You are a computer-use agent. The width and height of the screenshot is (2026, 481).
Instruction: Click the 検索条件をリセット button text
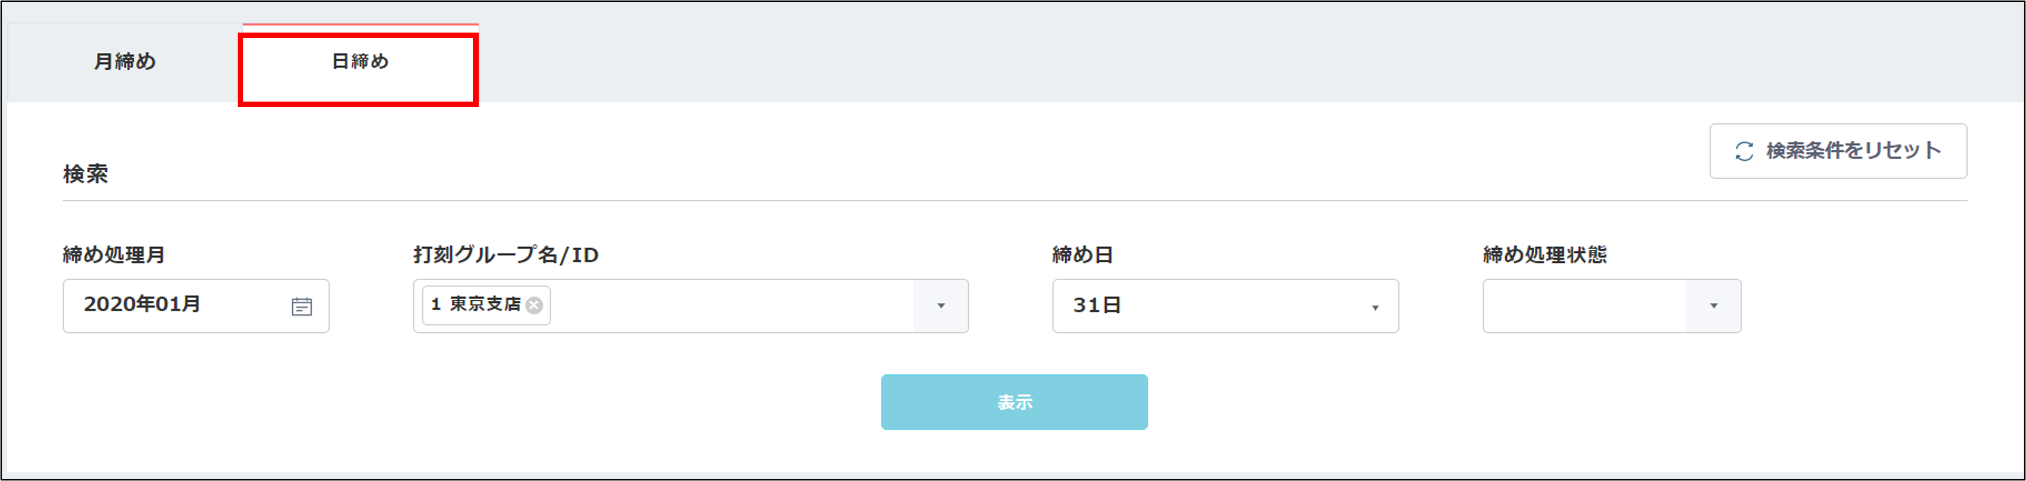[x=1853, y=151]
